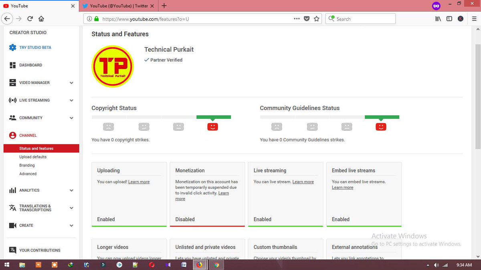Toggle the Firefox sidebar icon
This screenshot has height=270, width=481.
[449, 19]
